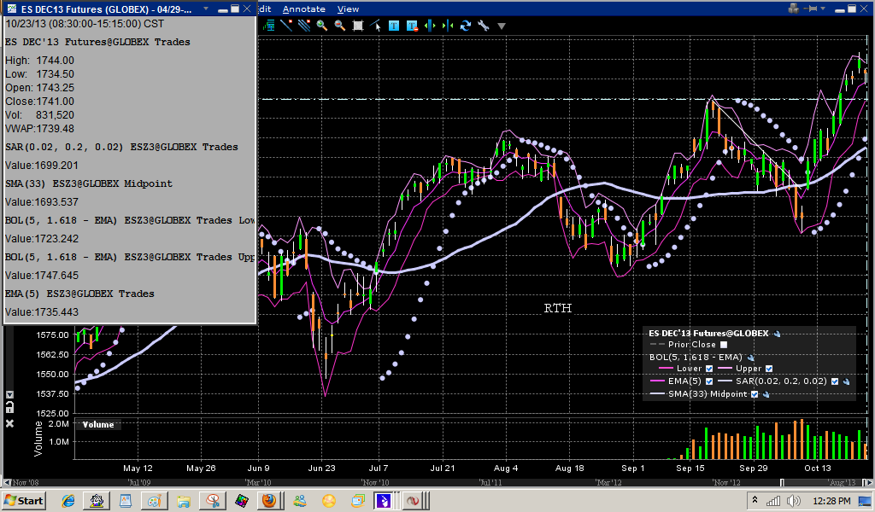Click the arrow box above lock icon

tap(9, 394)
